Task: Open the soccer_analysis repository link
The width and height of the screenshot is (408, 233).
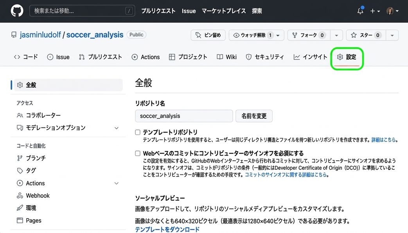Action: 95,35
